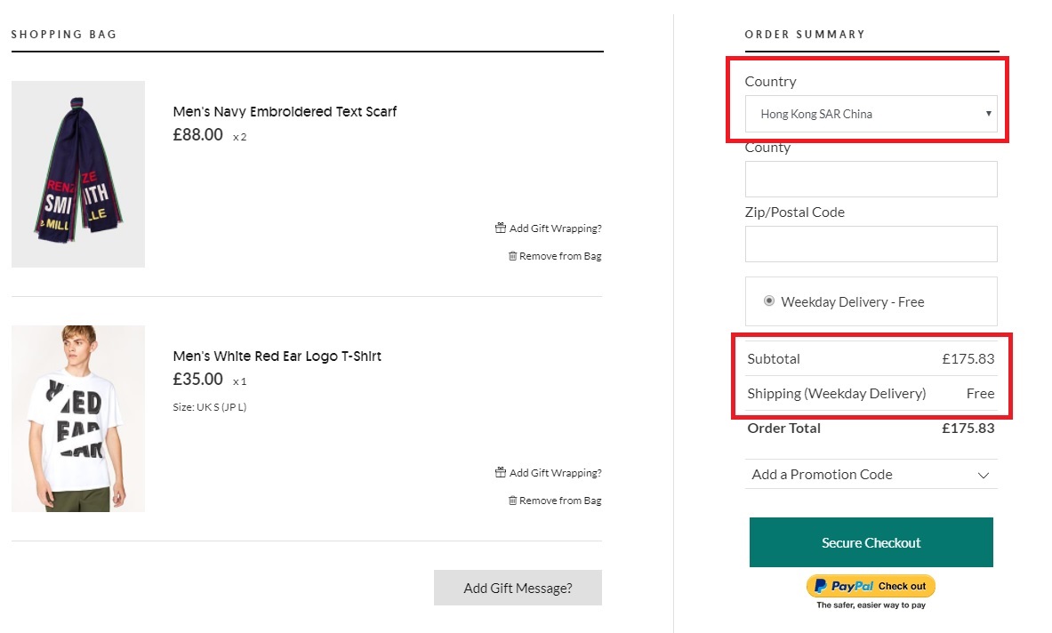This screenshot has height=633, width=1052.
Task: Focus the Zip/Postal Code field
Action: [x=871, y=244]
